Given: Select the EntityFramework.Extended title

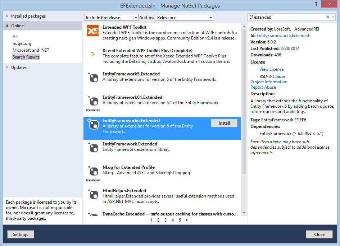Looking at the screenshot, I should pos(130,144).
